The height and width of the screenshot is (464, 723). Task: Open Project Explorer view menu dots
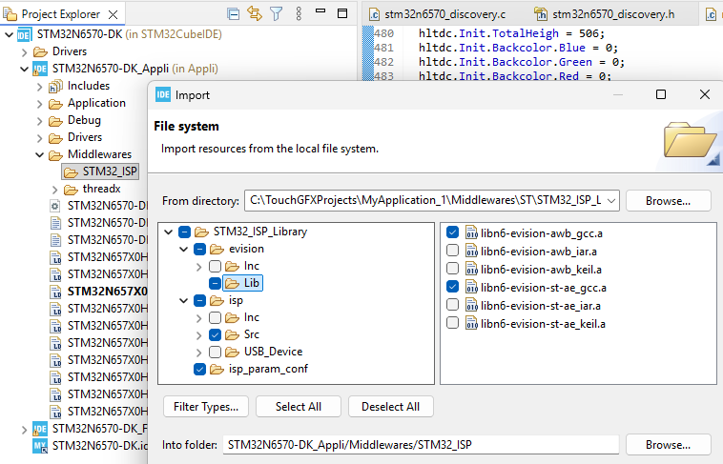pyautogui.click(x=299, y=14)
